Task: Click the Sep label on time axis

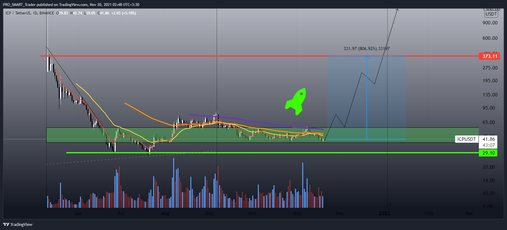Action: pos(209,213)
